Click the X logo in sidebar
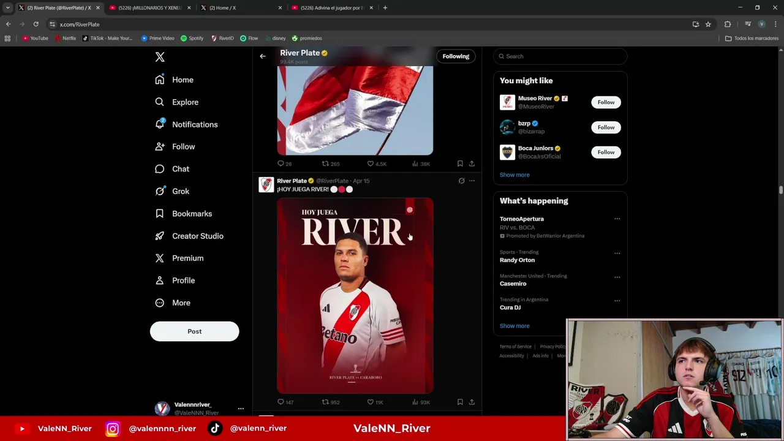 pyautogui.click(x=160, y=57)
